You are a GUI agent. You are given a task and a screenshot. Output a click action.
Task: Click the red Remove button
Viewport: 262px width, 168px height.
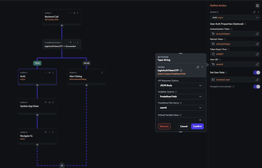[164, 126]
